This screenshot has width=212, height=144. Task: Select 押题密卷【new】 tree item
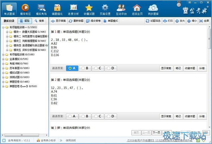[23, 86]
